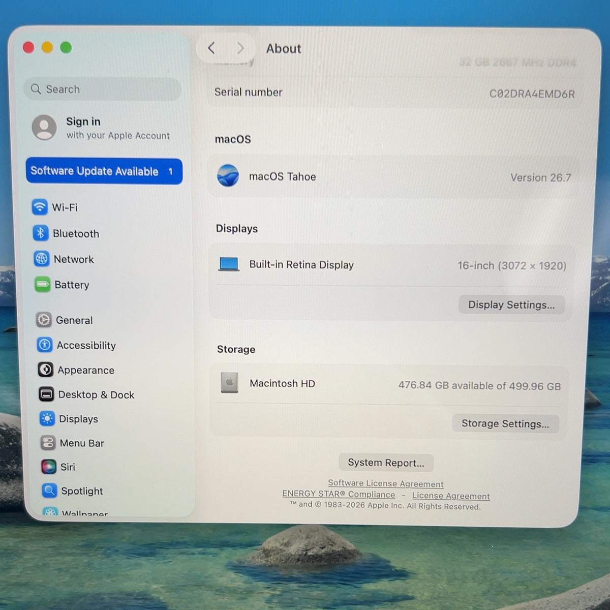Click the macOS Tahoe logo icon
The width and height of the screenshot is (610, 610).
(228, 176)
